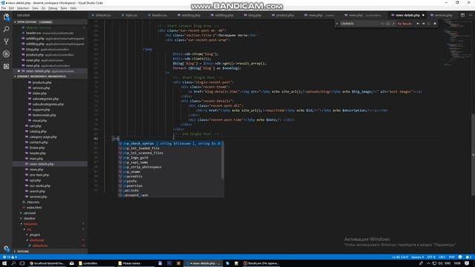
Task: Open cart.php in the file tree
Action: (36, 126)
